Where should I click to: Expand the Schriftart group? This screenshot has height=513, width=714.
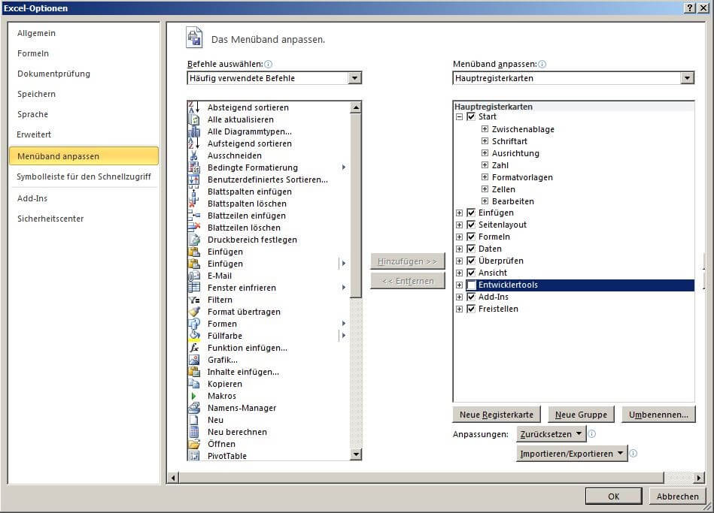click(485, 141)
